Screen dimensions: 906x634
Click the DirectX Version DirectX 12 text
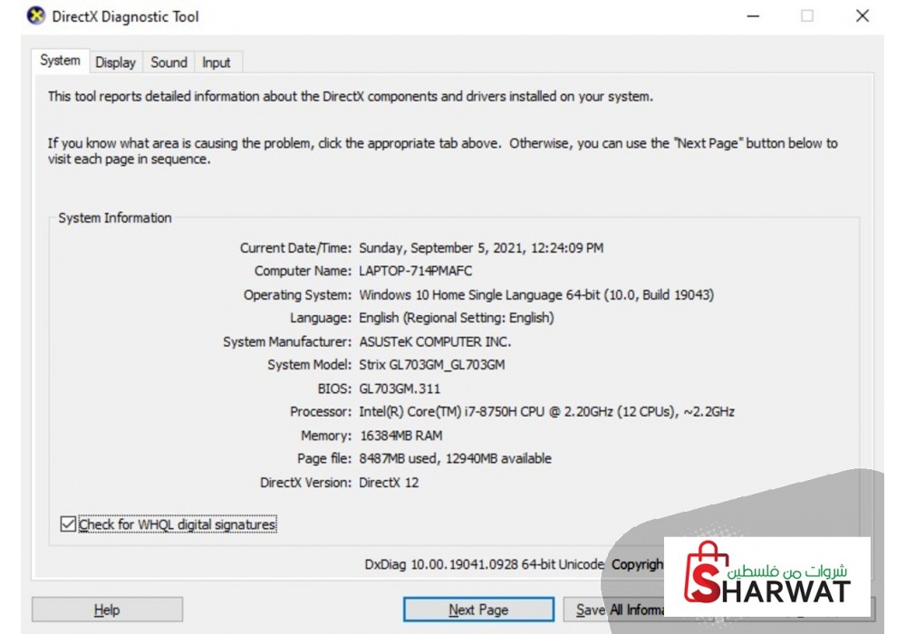coord(389,483)
